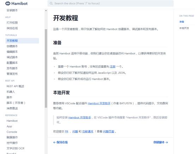The height and width of the screenshot is (154, 195).
Task: Go to next page 创建脚本
Action: click(160, 142)
